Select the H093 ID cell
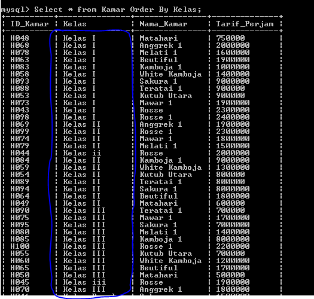 20,81
